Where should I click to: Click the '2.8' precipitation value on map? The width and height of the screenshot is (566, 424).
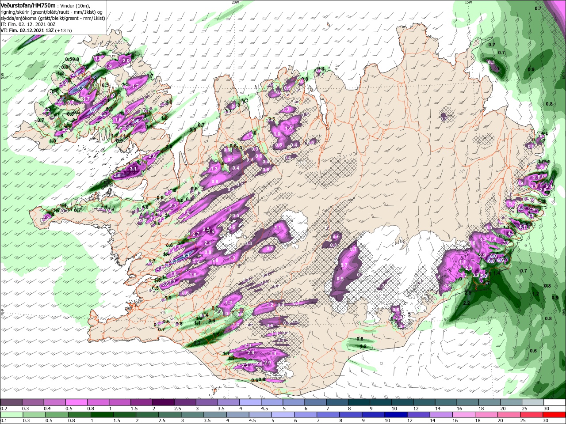[x=251, y=353]
